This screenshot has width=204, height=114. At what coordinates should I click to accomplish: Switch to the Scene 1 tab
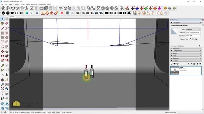click(13, 17)
